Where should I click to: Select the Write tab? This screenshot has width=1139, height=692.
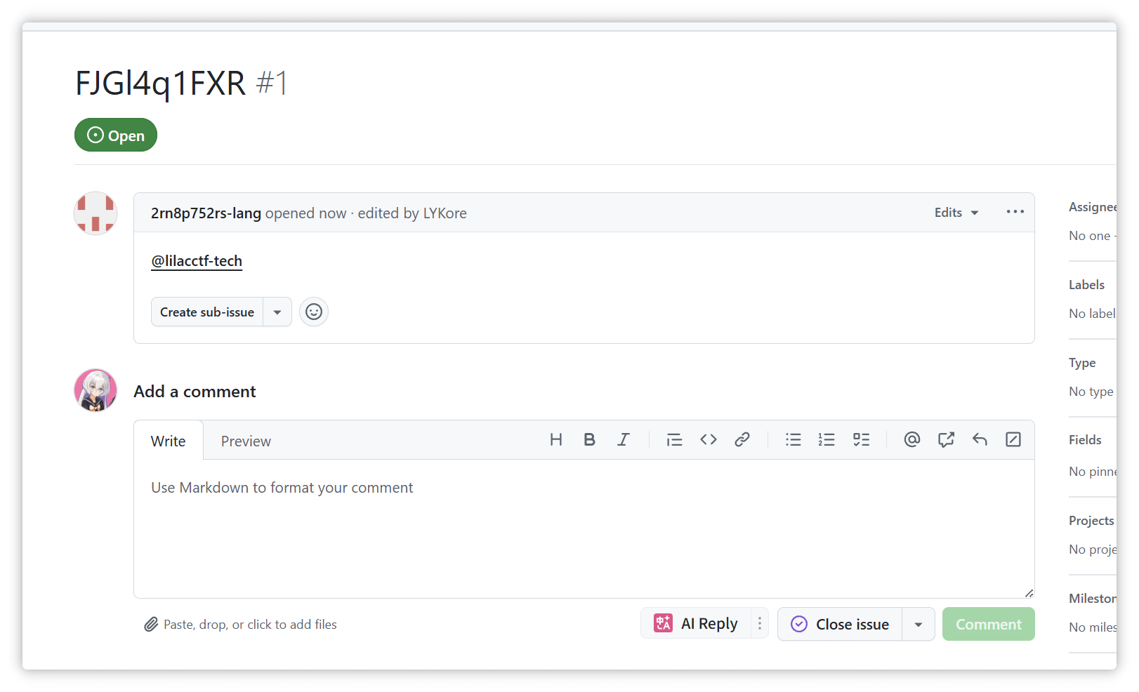169,441
